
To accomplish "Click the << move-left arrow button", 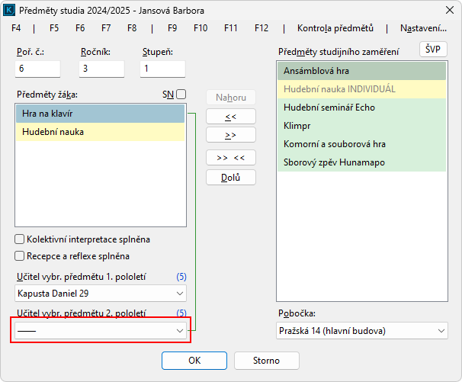I will [x=231, y=117].
